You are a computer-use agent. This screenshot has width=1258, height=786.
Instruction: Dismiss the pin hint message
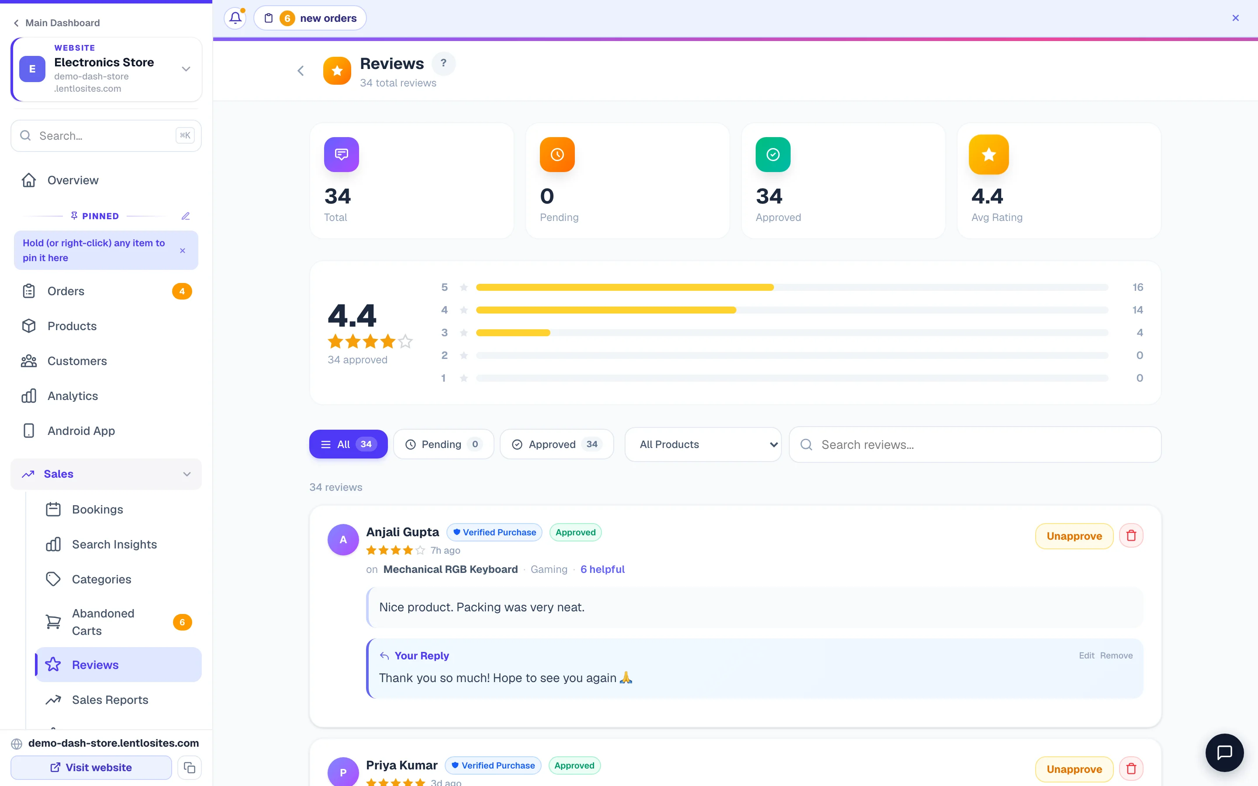(183, 251)
